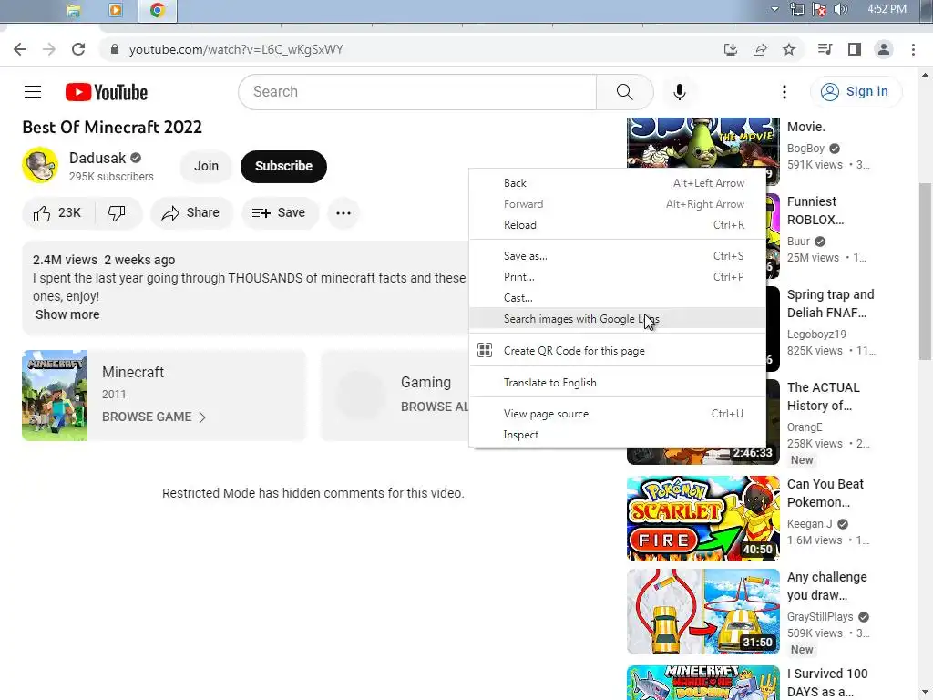Click the Subscribe button
Viewport: 933px width, 700px height.
pos(284,166)
